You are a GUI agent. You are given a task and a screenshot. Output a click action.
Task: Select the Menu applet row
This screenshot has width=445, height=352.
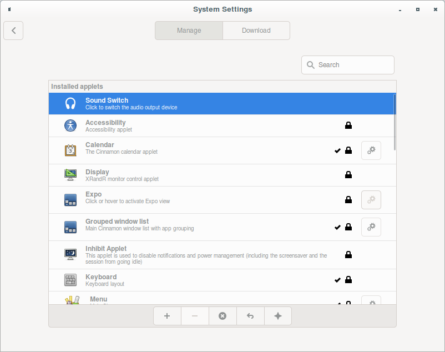click(x=222, y=298)
